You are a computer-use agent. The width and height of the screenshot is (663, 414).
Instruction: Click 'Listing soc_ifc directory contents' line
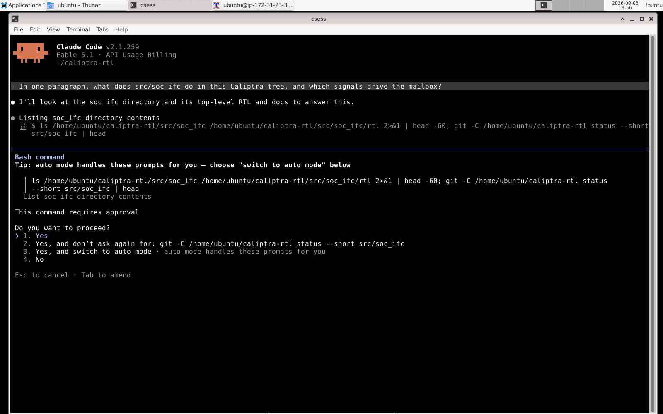[x=89, y=118]
